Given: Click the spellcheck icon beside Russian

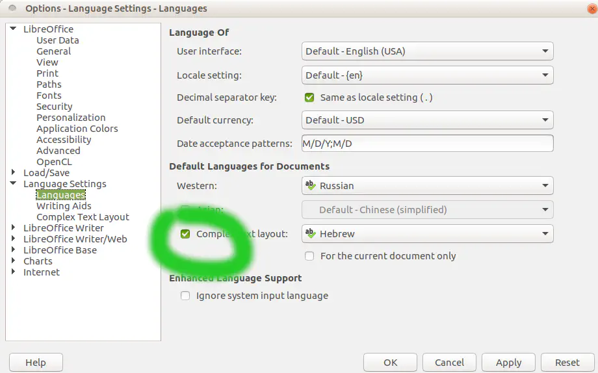Looking at the screenshot, I should point(310,186).
